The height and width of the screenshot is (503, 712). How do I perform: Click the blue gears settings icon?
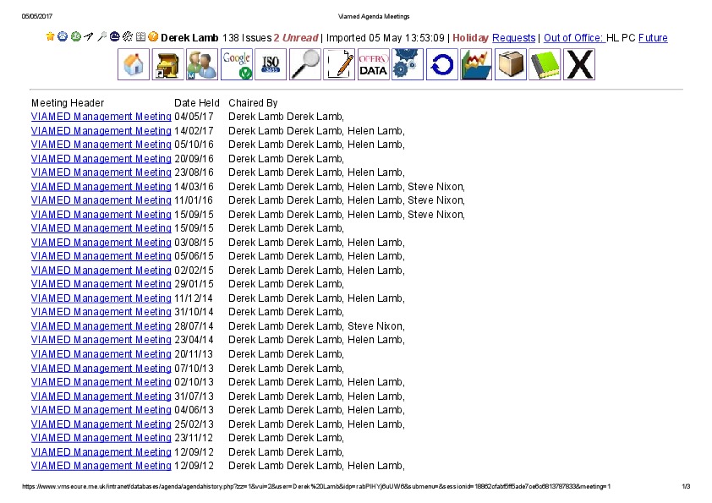(x=408, y=64)
